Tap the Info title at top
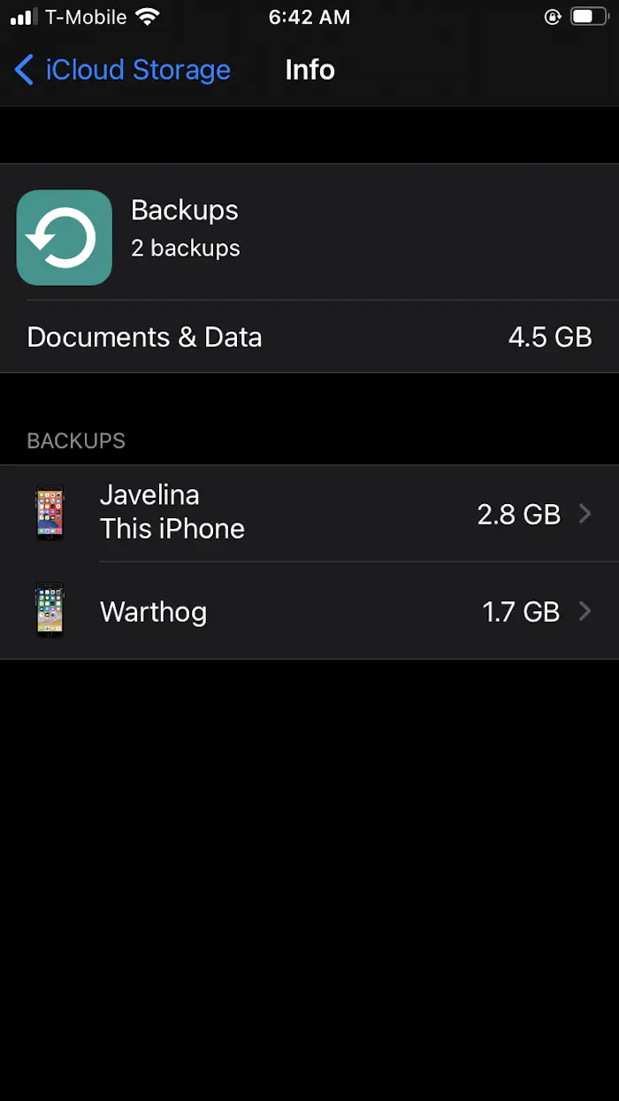The image size is (619, 1101). [309, 70]
